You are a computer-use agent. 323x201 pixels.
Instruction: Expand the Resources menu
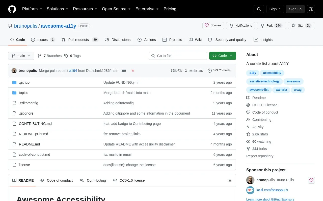click(x=85, y=9)
